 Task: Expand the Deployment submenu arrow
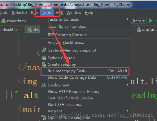coord(127,85)
